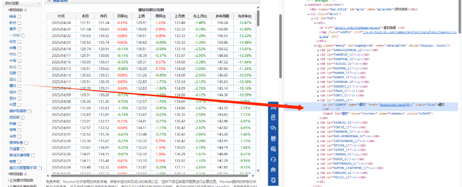Click the DevTools elements panel scrollbar
462x187 pixels.
[460, 16]
